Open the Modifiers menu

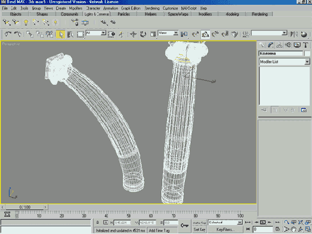coord(76,8)
